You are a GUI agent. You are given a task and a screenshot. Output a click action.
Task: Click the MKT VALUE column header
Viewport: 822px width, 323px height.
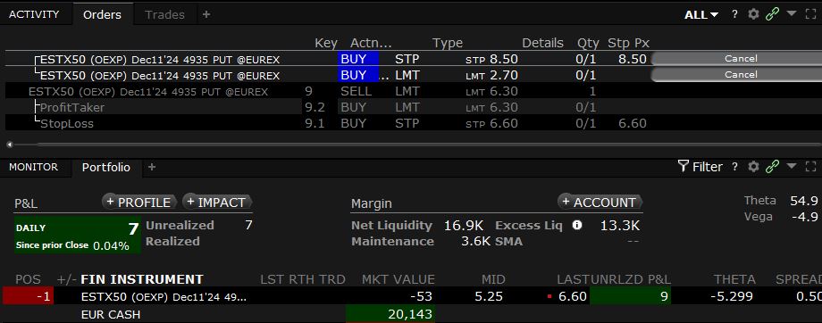(x=398, y=279)
